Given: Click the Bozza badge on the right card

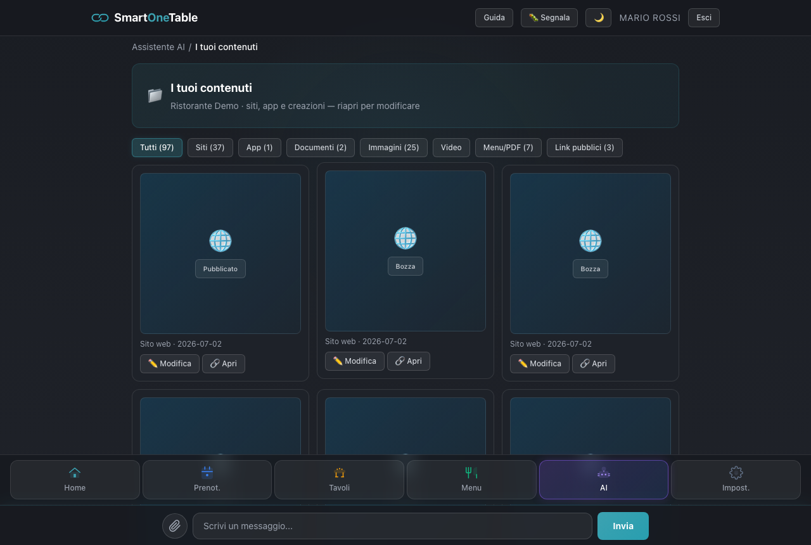Looking at the screenshot, I should click(591, 269).
